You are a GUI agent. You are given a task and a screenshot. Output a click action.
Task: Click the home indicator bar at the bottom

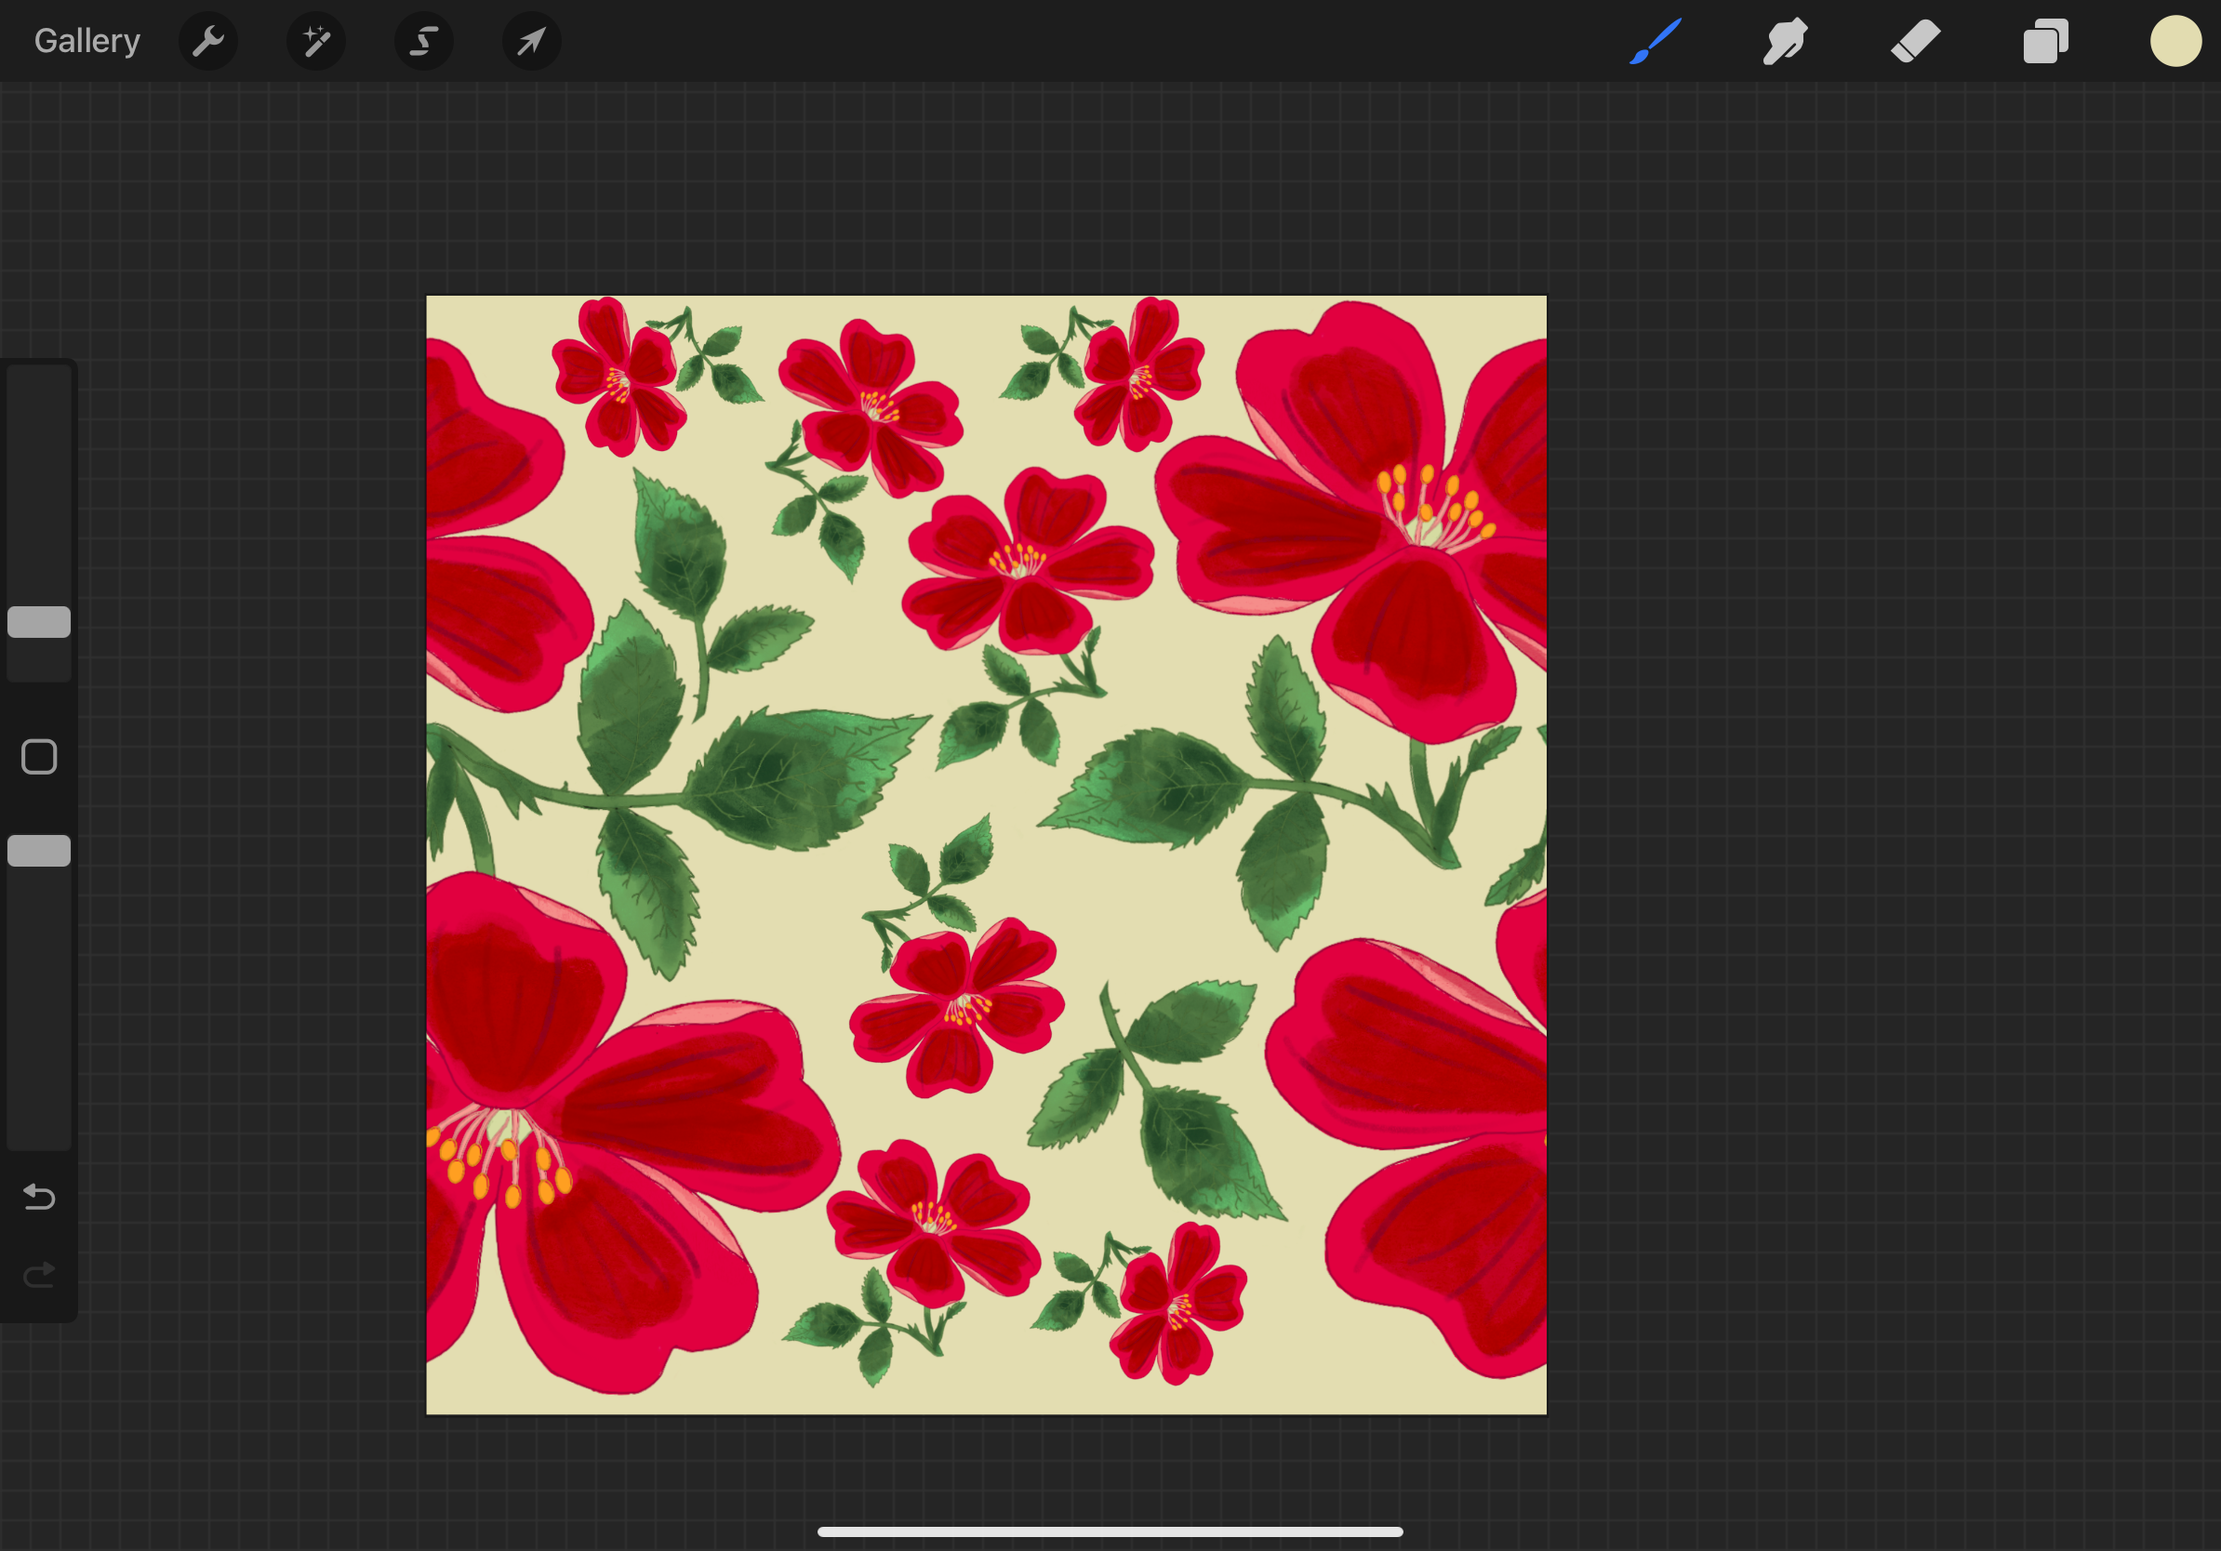coord(1110,1531)
